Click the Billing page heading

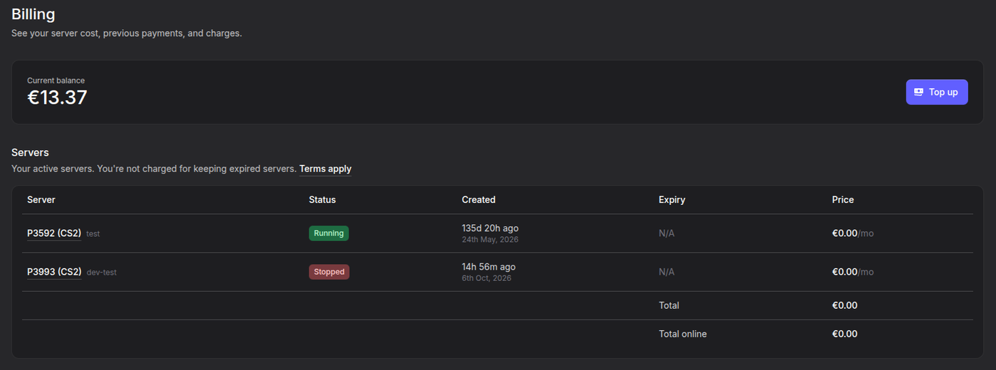pyautogui.click(x=33, y=14)
